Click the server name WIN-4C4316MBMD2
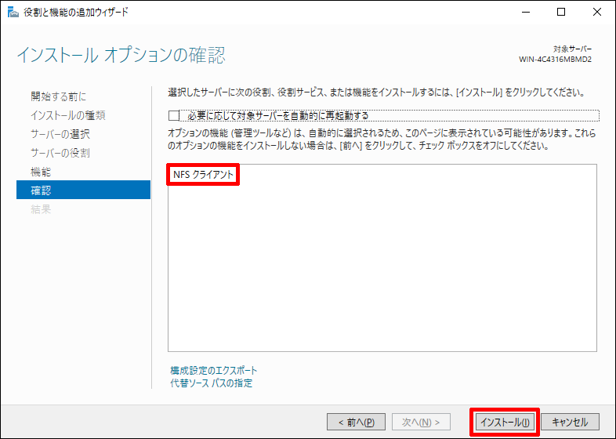This screenshot has width=616, height=439. pos(555,60)
